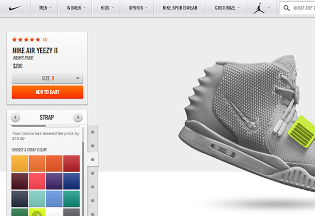Open the Size 9 dropdown

pos(47,78)
